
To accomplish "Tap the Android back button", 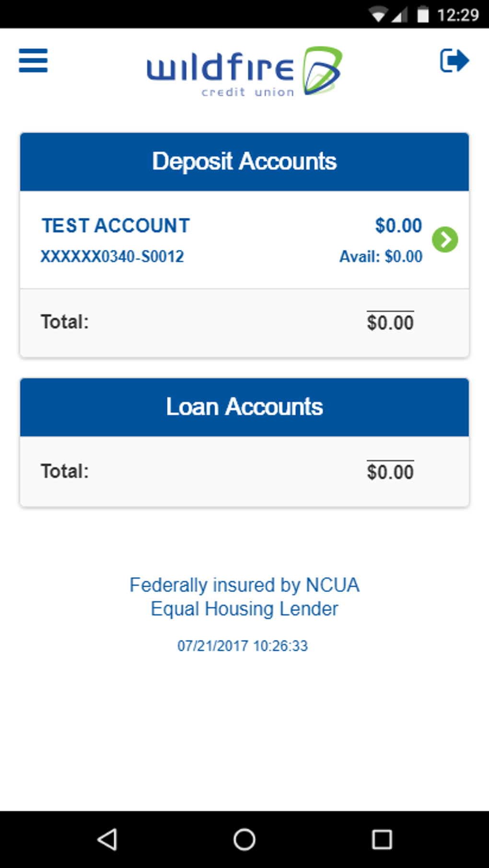I will (107, 839).
